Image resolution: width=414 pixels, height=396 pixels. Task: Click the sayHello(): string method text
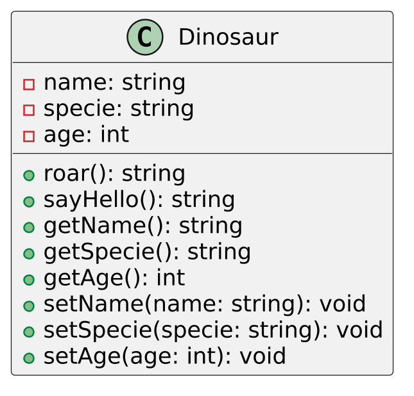tap(139, 201)
